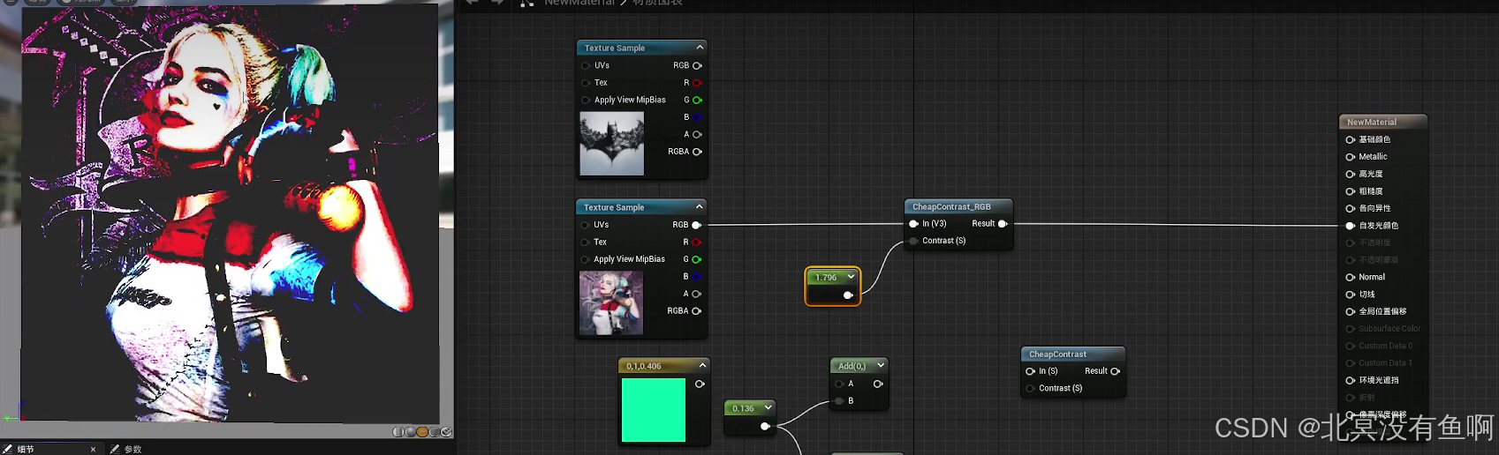Select the sphere preview shape icon
Image resolution: width=1499 pixels, height=455 pixels.
411,432
